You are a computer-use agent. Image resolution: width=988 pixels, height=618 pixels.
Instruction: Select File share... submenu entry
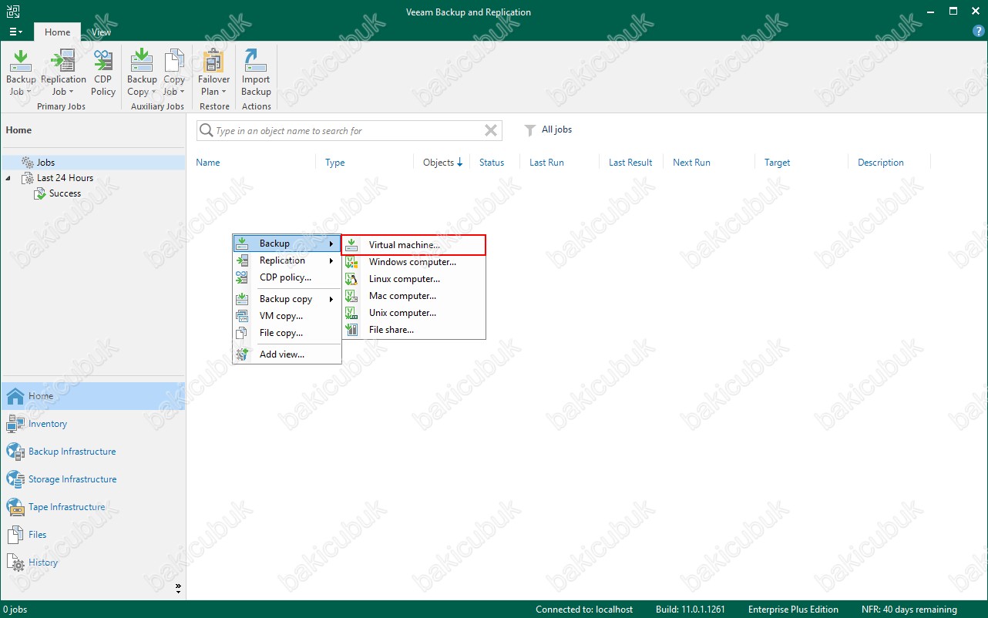coord(414,330)
